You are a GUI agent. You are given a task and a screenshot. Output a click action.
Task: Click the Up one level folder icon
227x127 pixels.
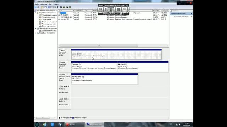[x=42, y=7]
